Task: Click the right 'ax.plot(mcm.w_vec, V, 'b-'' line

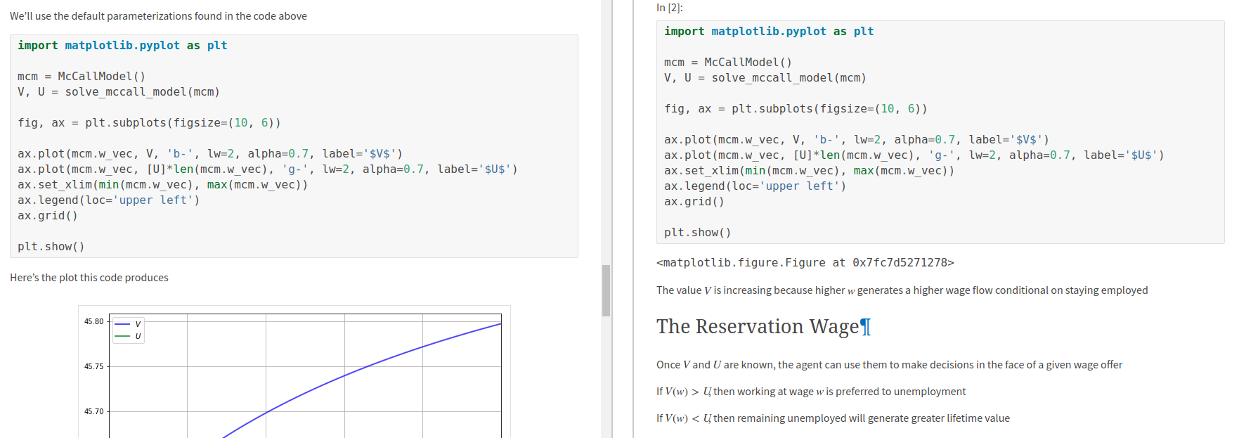Action: tap(857, 140)
